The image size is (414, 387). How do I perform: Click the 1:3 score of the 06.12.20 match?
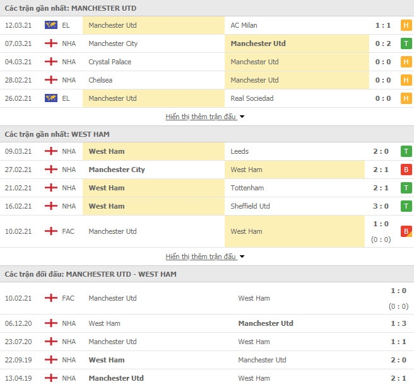pyautogui.click(x=398, y=323)
